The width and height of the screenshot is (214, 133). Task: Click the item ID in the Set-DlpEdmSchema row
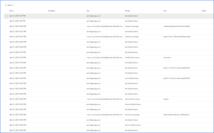[177, 68]
